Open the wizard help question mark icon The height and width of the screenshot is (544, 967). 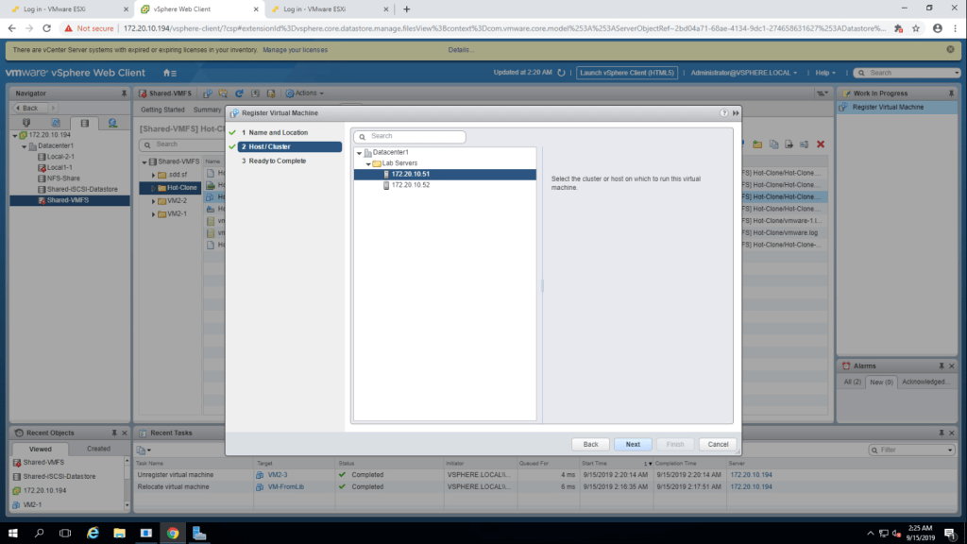(x=723, y=113)
